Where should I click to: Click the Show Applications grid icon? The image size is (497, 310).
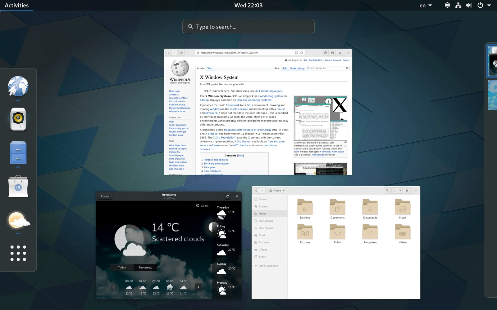click(x=18, y=253)
